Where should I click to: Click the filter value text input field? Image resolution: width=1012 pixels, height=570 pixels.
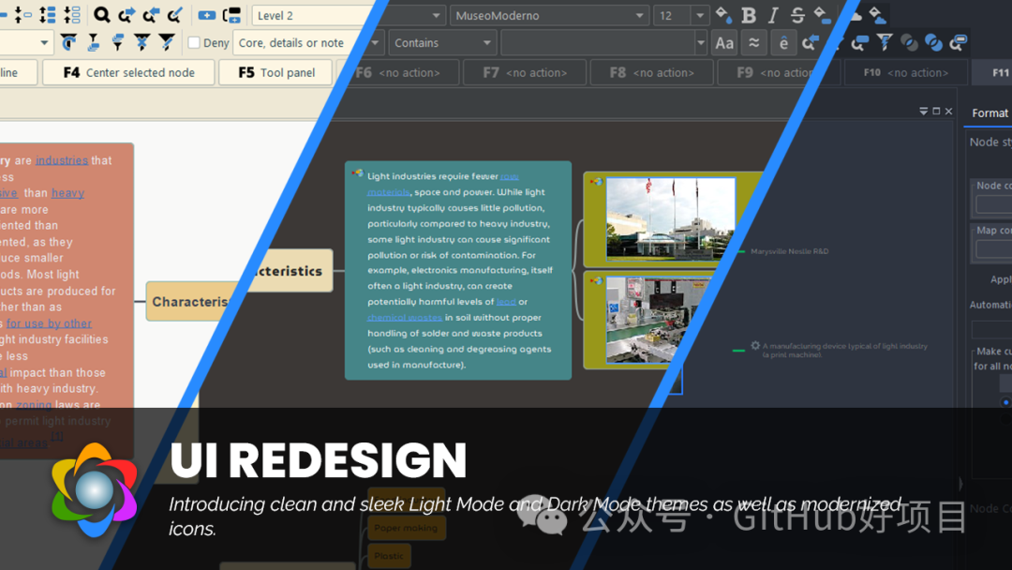click(x=598, y=42)
